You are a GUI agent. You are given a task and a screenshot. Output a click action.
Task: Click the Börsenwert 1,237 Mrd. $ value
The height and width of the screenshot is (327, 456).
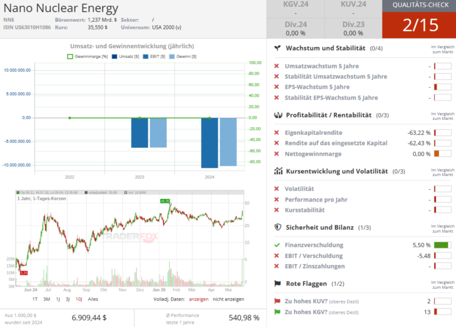click(102, 20)
